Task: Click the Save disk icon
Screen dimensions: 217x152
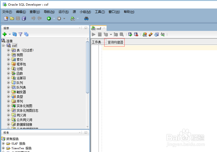Action: click(18, 18)
